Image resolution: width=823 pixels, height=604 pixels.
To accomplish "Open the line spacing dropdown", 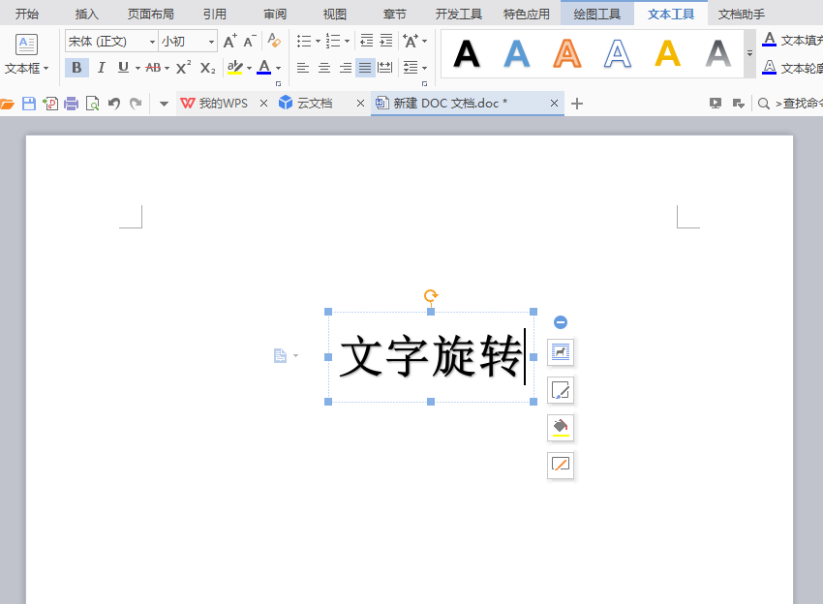I will click(x=414, y=68).
